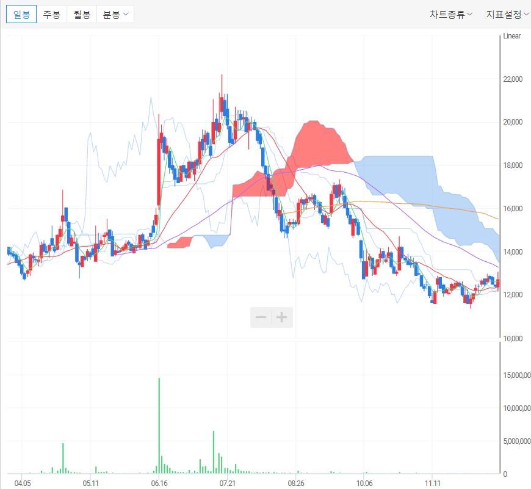The image size is (531, 489).
Task: Click the Linear scale label
Action: coord(511,36)
